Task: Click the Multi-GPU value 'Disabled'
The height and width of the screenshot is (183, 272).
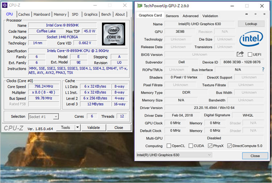Action: pyautogui.click(x=214, y=138)
